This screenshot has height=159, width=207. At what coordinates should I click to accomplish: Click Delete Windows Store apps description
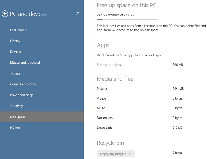pyautogui.click(x=130, y=55)
